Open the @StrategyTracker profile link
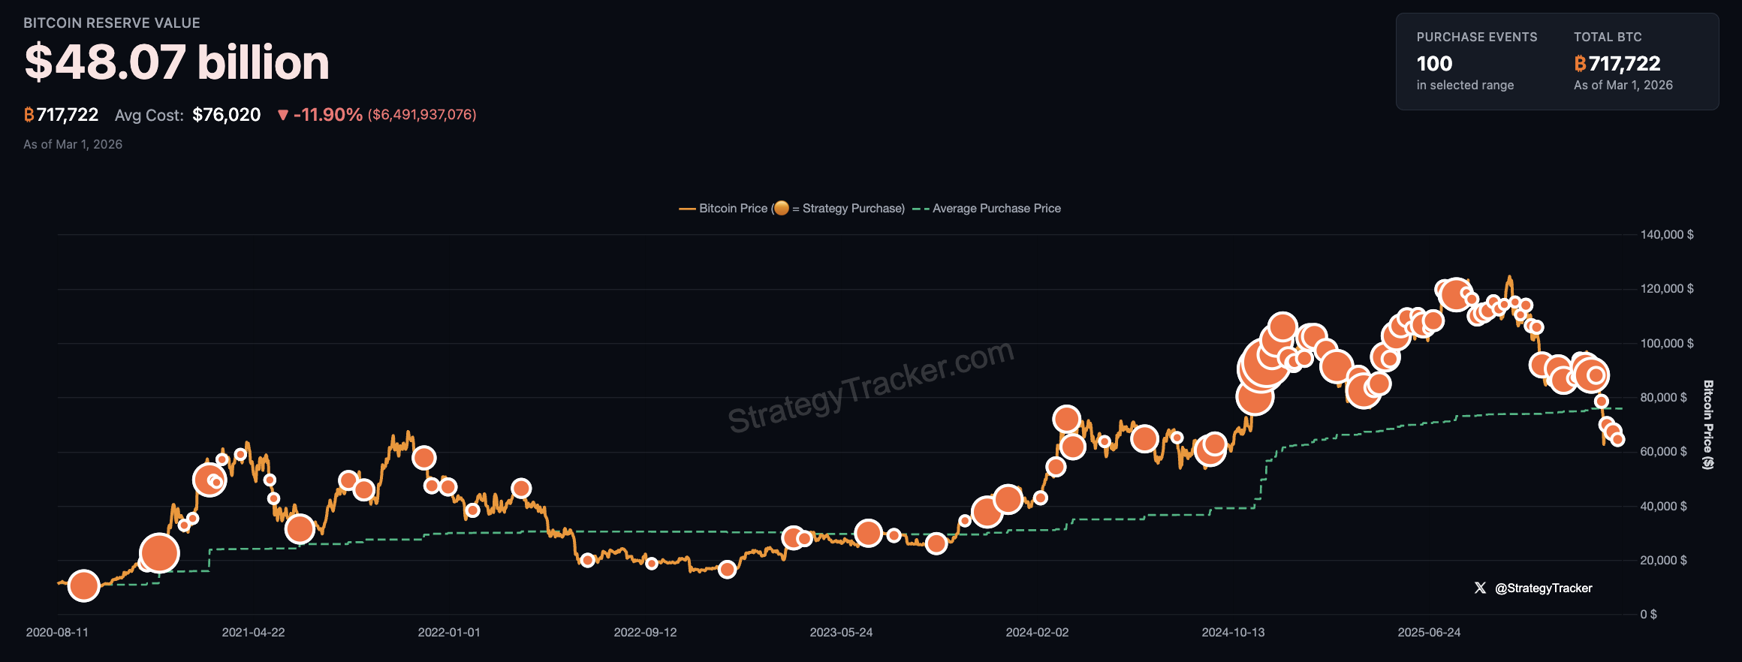The width and height of the screenshot is (1742, 662). point(1543,588)
